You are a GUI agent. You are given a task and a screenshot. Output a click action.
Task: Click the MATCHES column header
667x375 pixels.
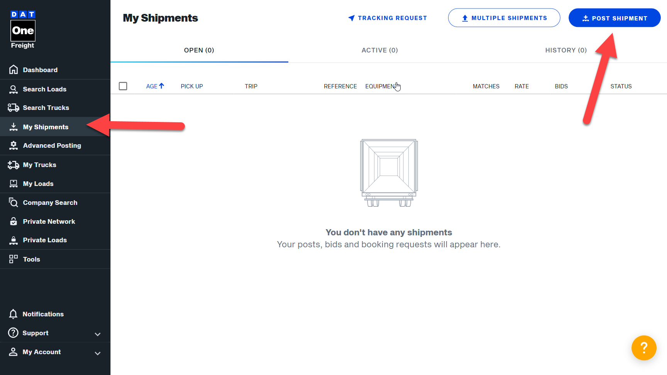[486, 86]
